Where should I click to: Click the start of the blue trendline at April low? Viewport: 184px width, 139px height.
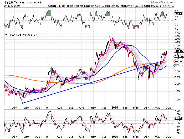point(23,103)
